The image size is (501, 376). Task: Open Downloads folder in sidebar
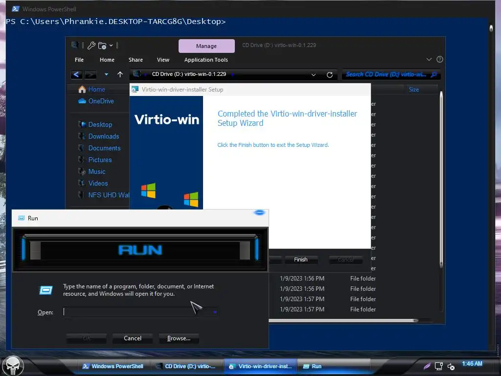tap(99, 136)
